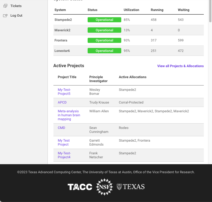Select Log Out in the sidebar

(16, 16)
